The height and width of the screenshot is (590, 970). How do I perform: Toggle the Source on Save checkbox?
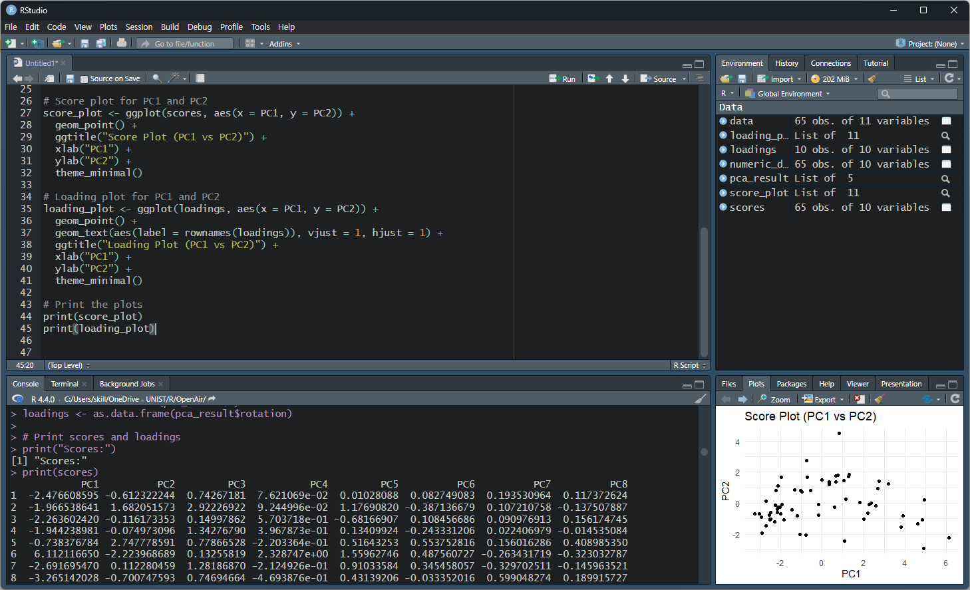(84, 79)
